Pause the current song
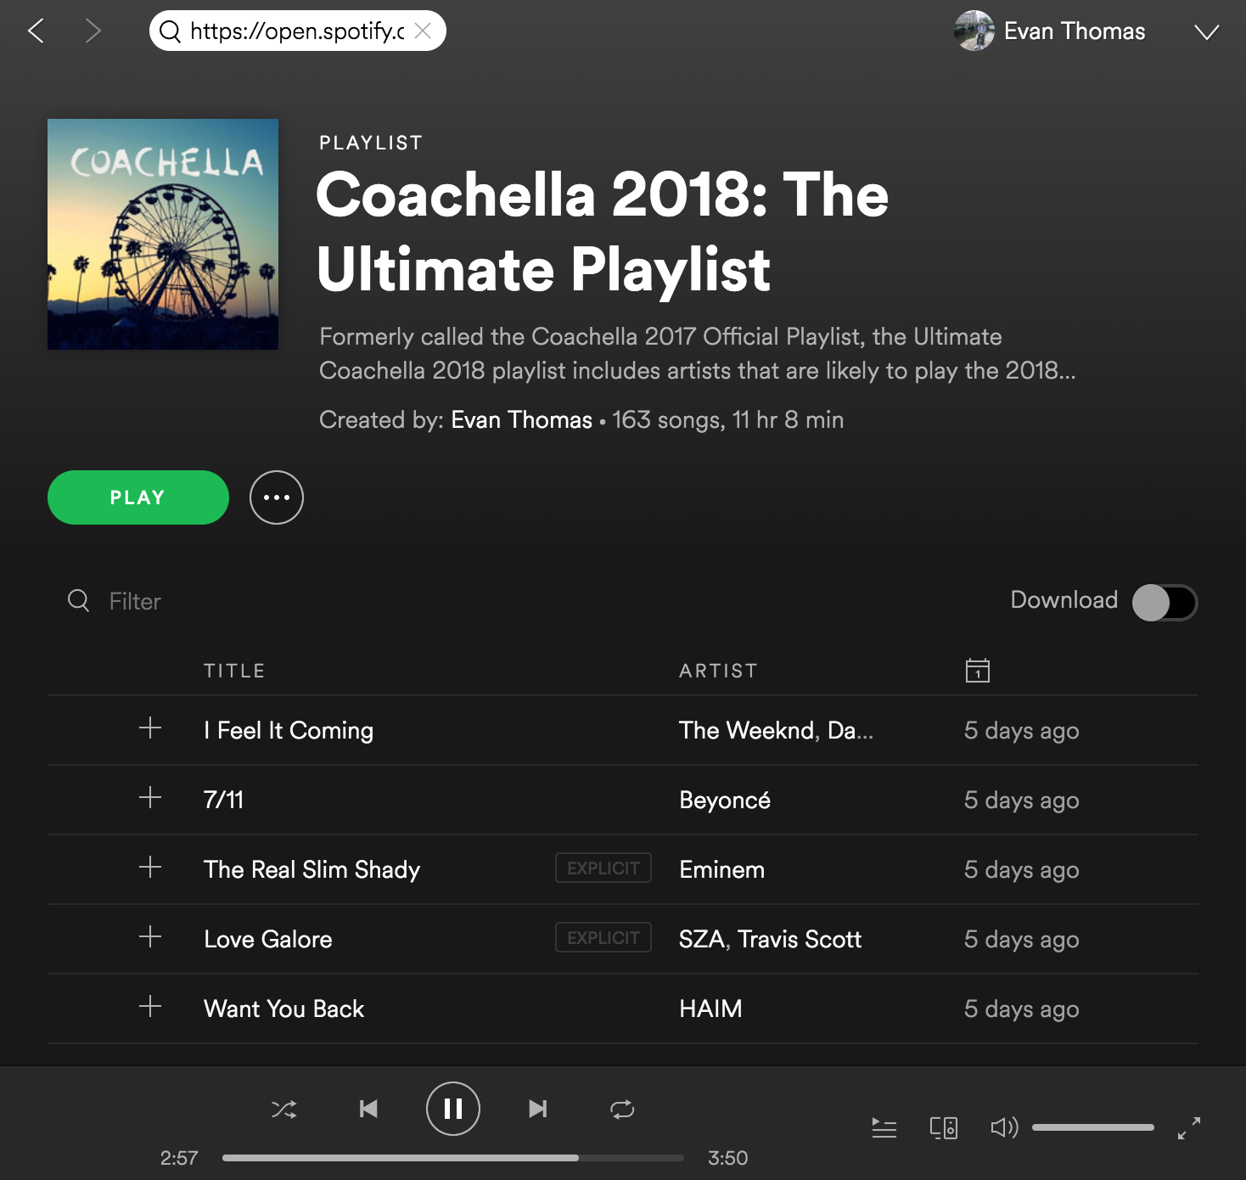1246x1180 pixels. click(453, 1109)
